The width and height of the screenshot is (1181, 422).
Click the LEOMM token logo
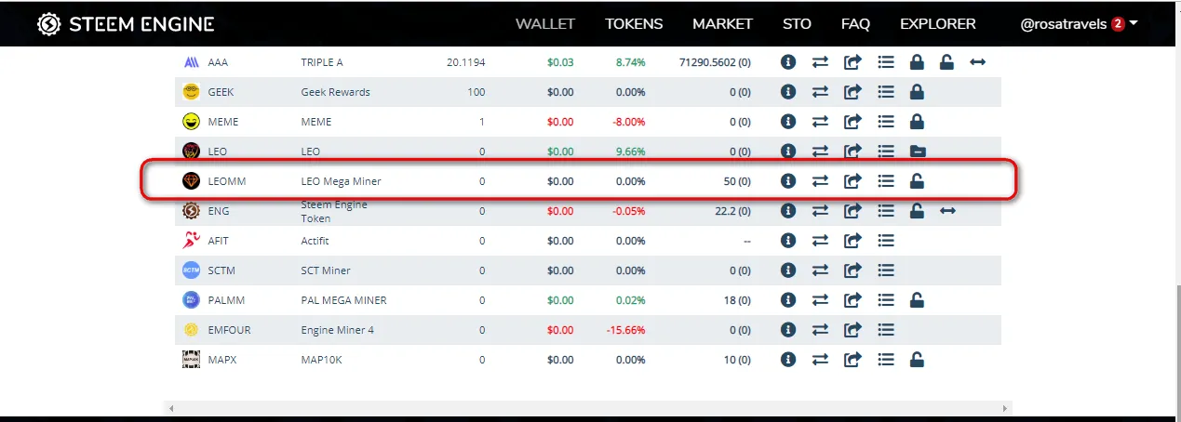coord(191,181)
